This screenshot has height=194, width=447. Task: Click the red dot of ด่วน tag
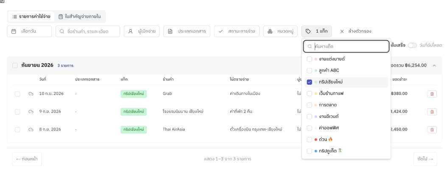coord(316,140)
